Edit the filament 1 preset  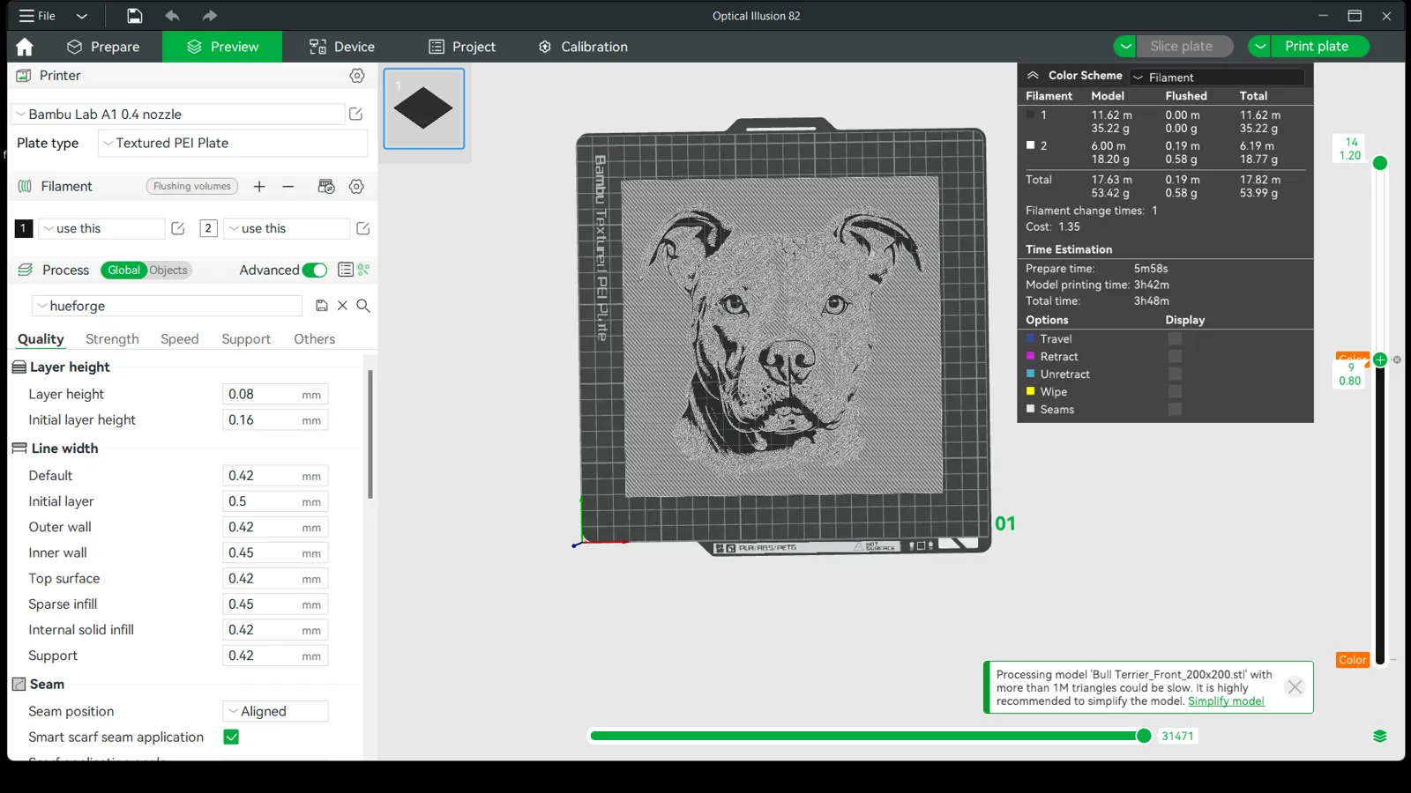[x=178, y=228]
